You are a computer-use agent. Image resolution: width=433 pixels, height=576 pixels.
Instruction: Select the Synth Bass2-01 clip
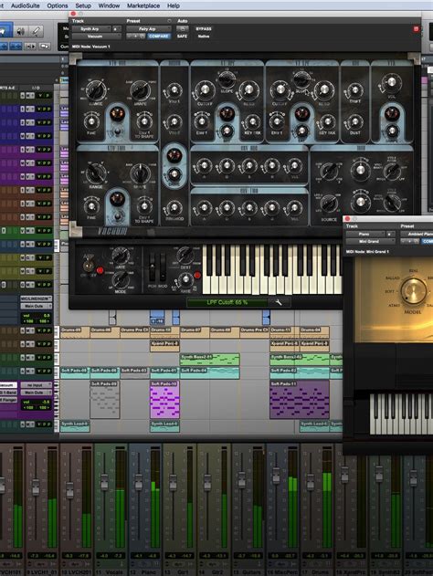pyautogui.click(x=209, y=360)
